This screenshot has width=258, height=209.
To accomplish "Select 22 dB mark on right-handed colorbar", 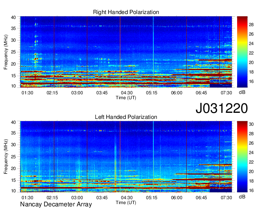I will [251, 53].
